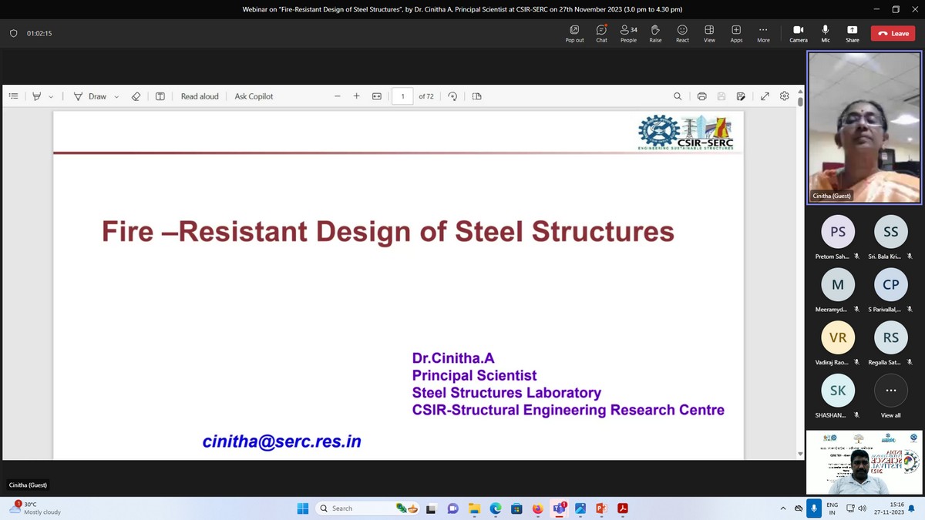Open Microsoft Edge from the taskbar
925x520 pixels.
pyautogui.click(x=496, y=508)
